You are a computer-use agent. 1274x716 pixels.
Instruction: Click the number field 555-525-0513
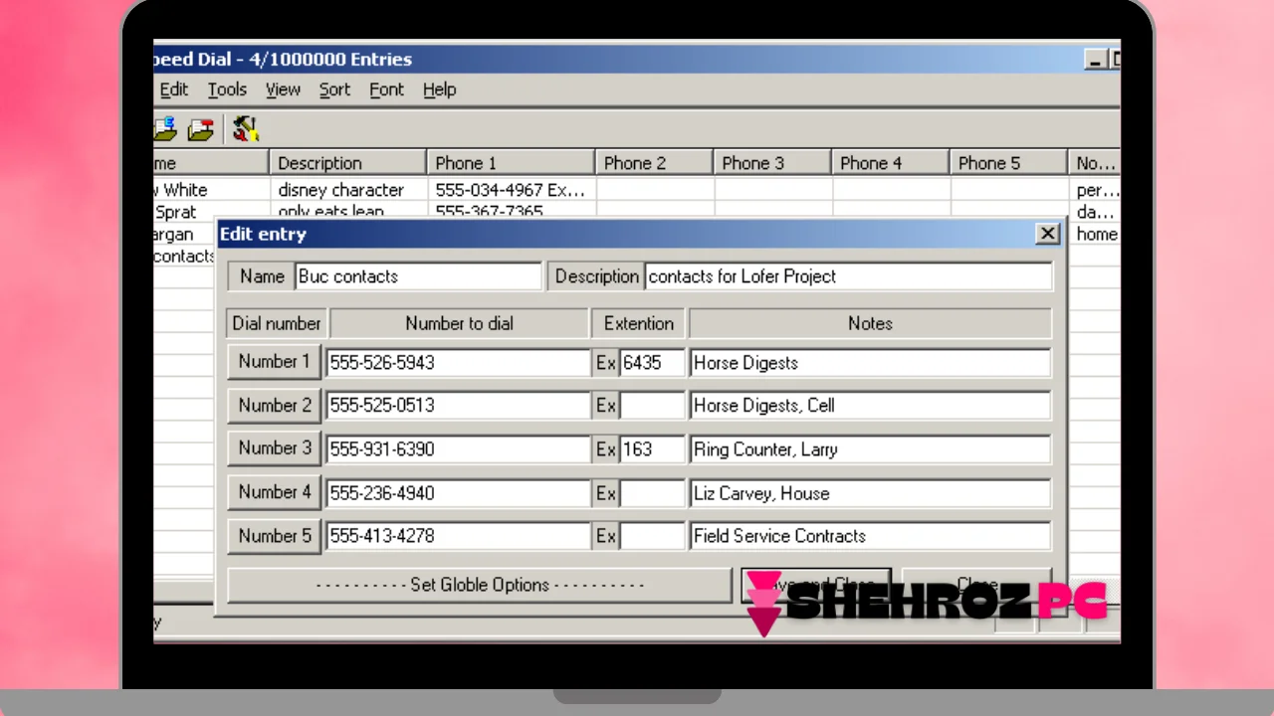[x=459, y=406]
